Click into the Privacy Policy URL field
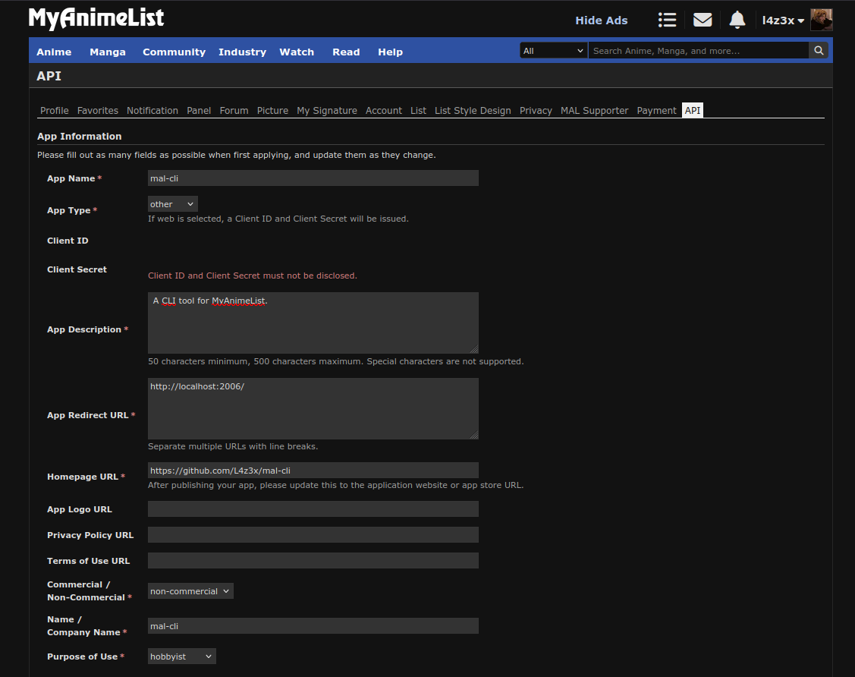The width and height of the screenshot is (855, 677). [313, 534]
